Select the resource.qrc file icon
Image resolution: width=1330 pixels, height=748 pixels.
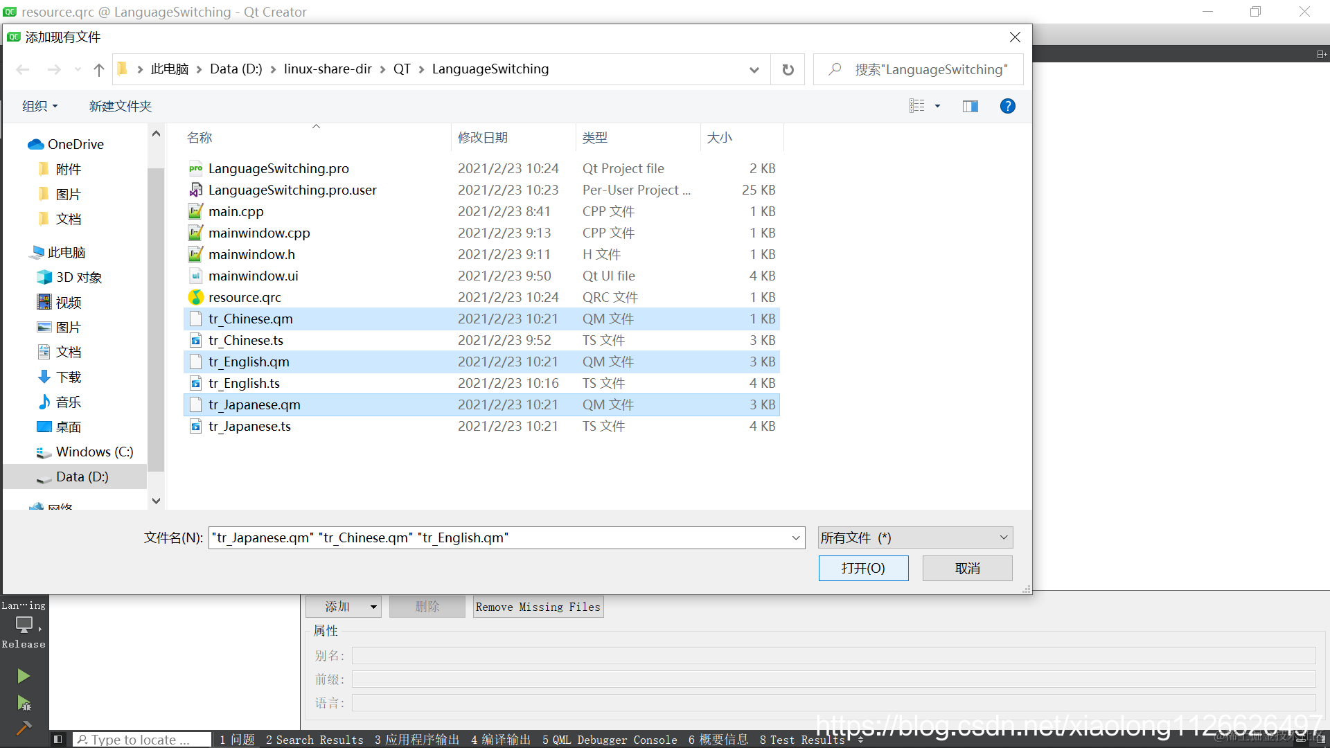click(196, 297)
